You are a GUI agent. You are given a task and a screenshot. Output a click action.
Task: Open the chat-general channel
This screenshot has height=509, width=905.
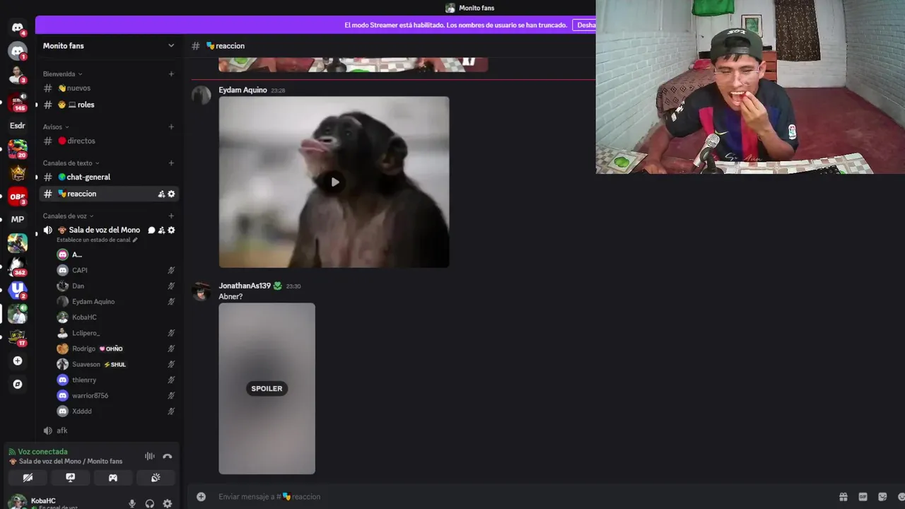109,177
